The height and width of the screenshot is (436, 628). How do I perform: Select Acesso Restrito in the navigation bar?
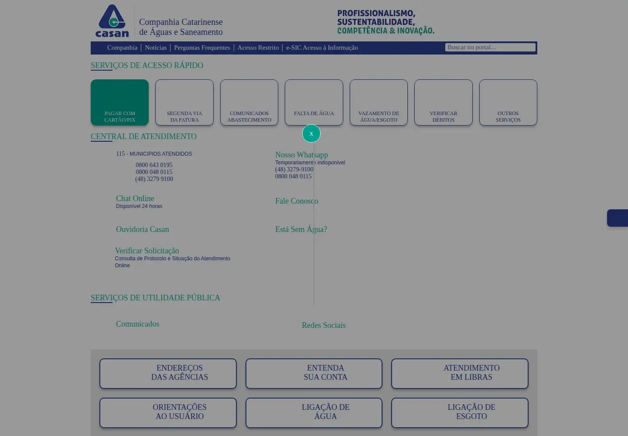click(x=258, y=48)
